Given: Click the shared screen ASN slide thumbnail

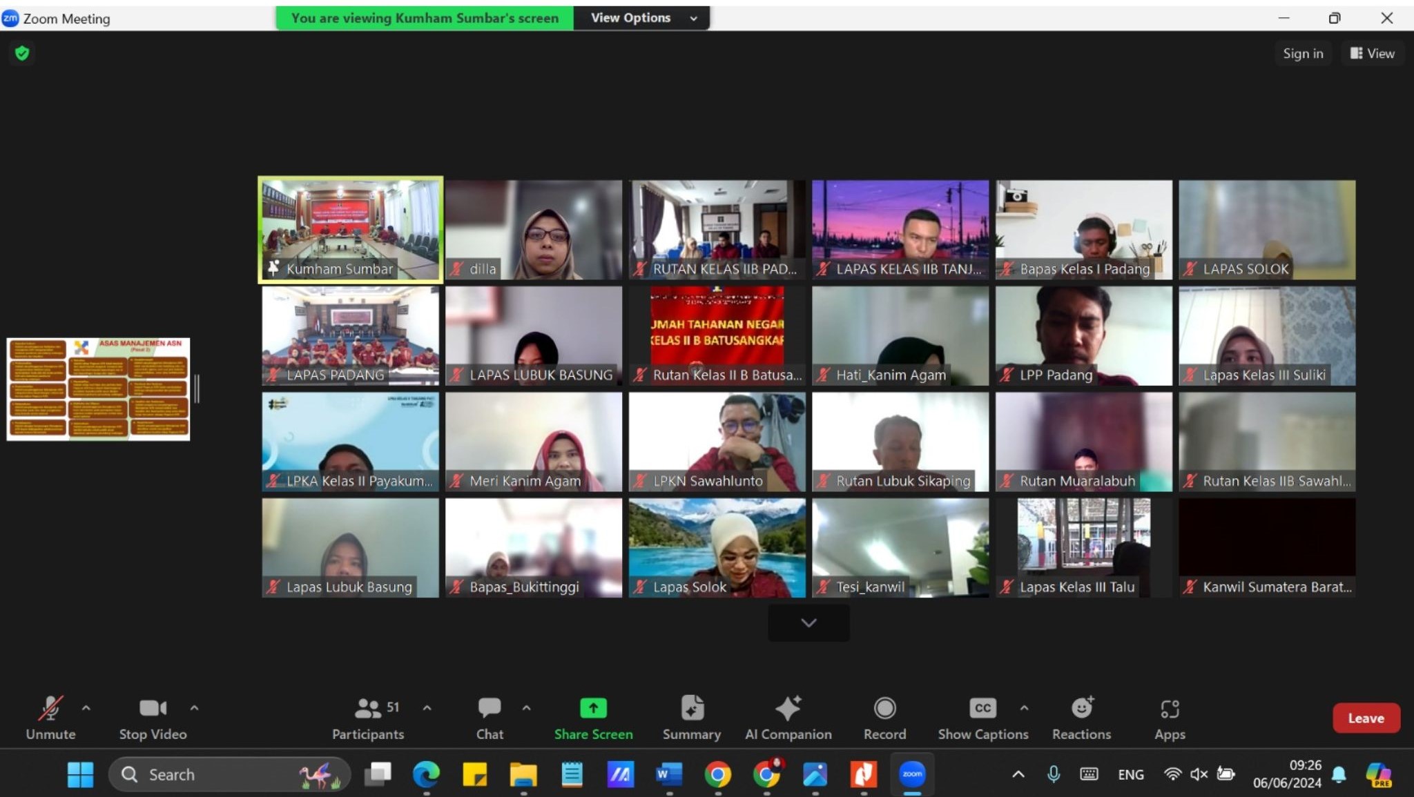Looking at the screenshot, I should [x=98, y=389].
